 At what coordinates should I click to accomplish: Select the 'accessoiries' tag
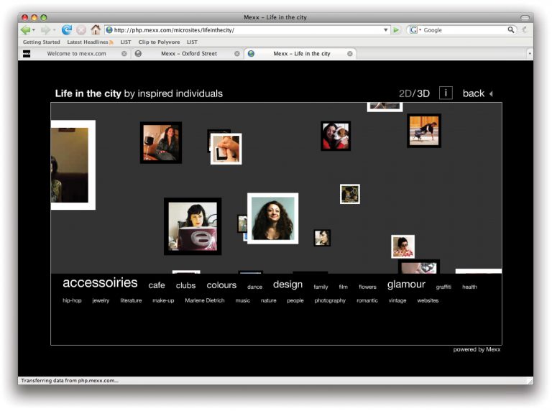[100, 283]
